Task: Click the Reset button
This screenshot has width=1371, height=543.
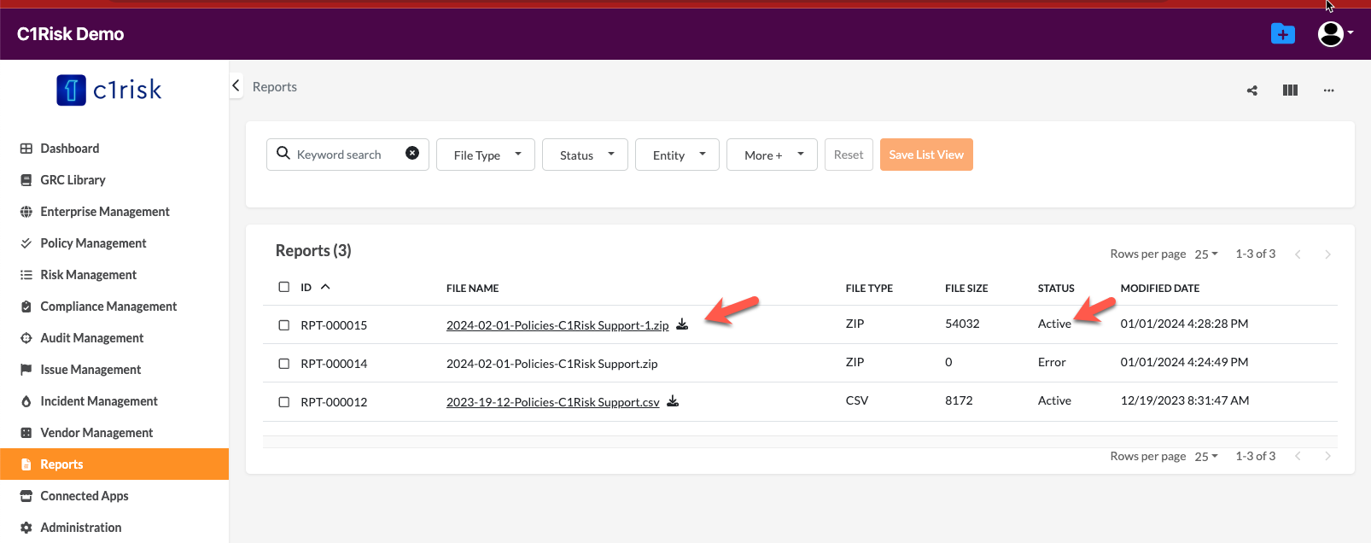Action: [849, 155]
